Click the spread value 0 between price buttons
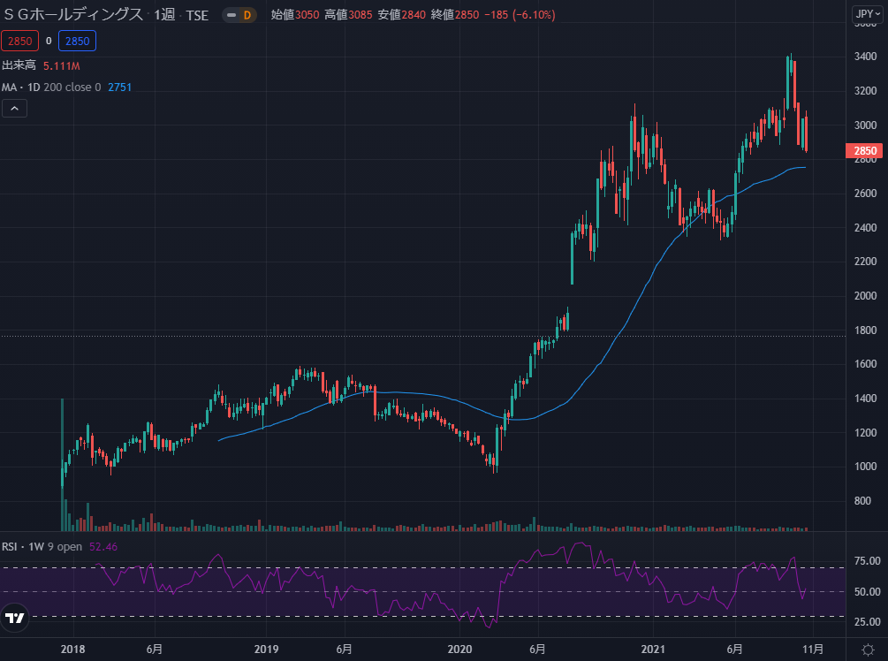 tap(49, 41)
